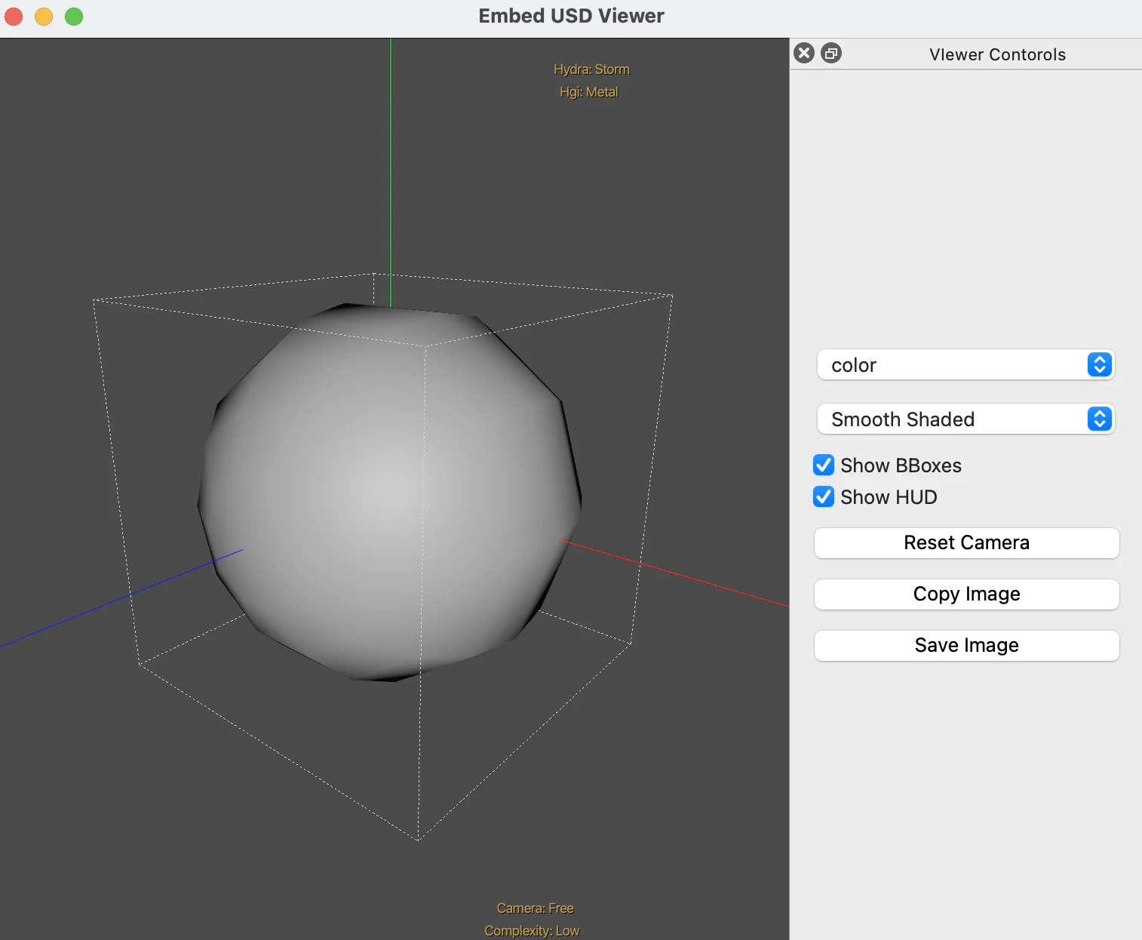Screen dimensions: 1142x940
Task: Click the Reset Camera button
Action: point(966,543)
